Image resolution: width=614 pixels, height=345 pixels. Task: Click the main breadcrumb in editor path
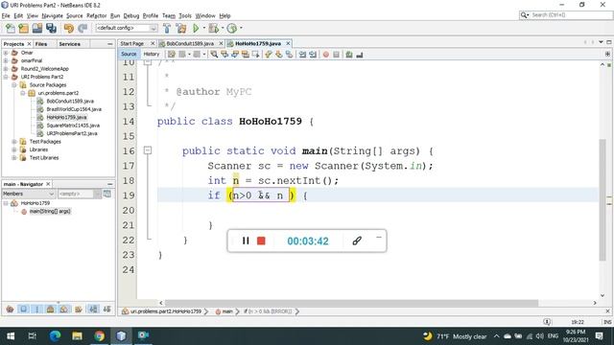click(x=227, y=311)
